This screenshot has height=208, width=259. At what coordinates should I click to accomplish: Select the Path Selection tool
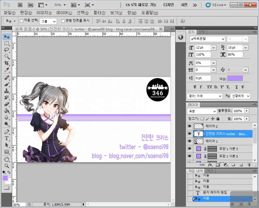pos(7,145)
